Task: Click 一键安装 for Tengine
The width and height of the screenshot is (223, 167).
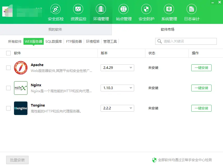Action: click(201, 108)
